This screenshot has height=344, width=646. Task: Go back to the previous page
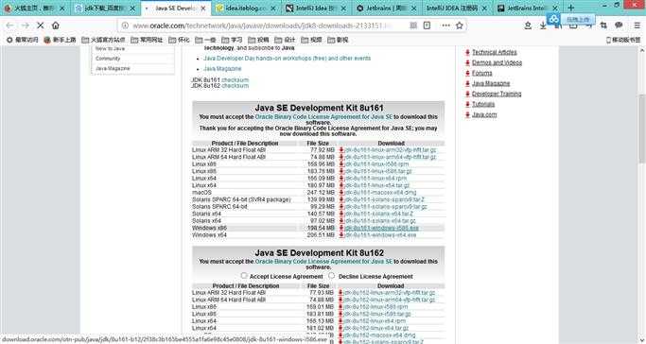9,26
